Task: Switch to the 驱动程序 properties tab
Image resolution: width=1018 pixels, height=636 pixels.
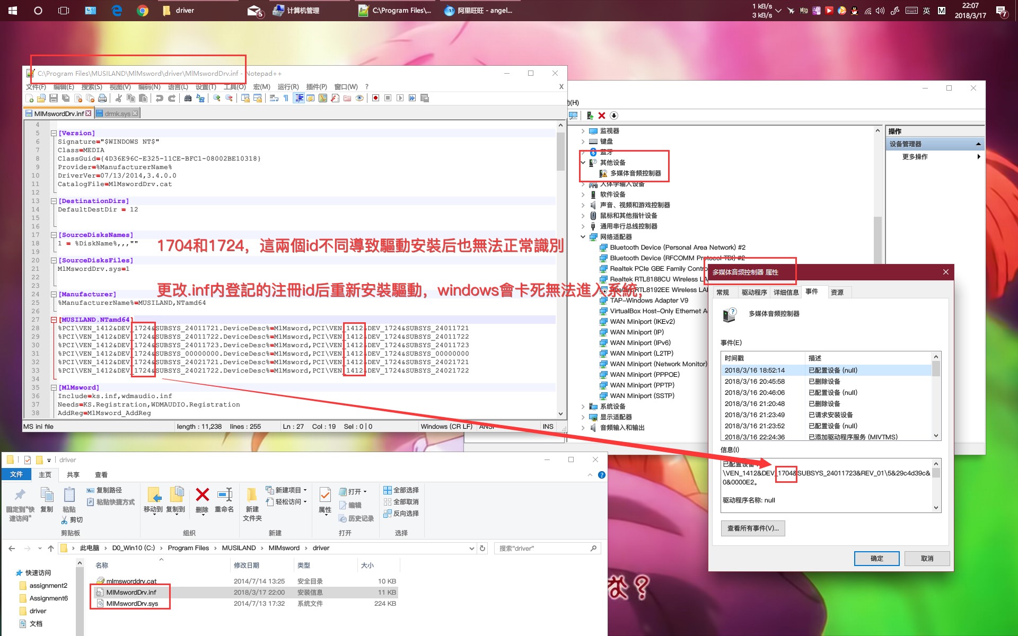Action: [x=753, y=292]
